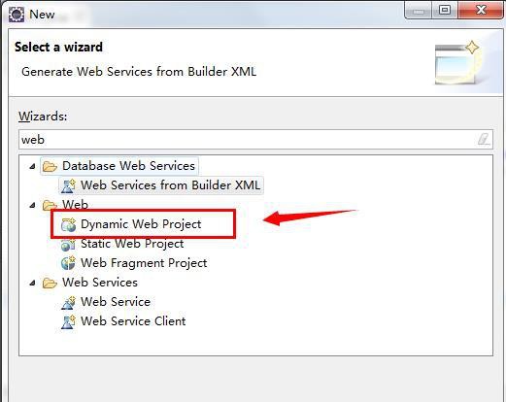Click the Eclipse icon in title bar
The image size is (506, 402).
17,15
